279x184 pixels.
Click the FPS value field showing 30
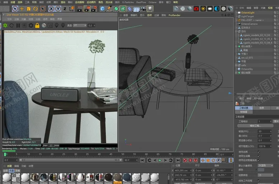[x=265, y=131]
